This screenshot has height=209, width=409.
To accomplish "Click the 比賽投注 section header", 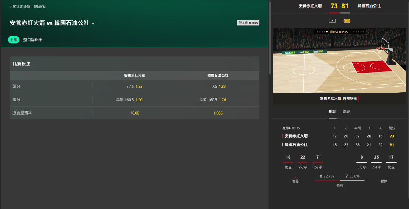I will (x=134, y=64).
